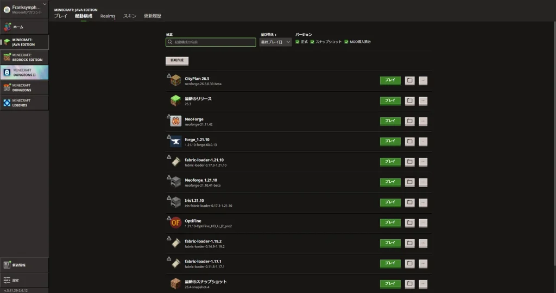Open the folder for fabric-loader-1.19.2
This screenshot has width=556, height=293.
point(409,243)
